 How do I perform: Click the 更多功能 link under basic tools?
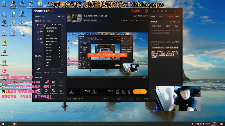pos(51,98)
